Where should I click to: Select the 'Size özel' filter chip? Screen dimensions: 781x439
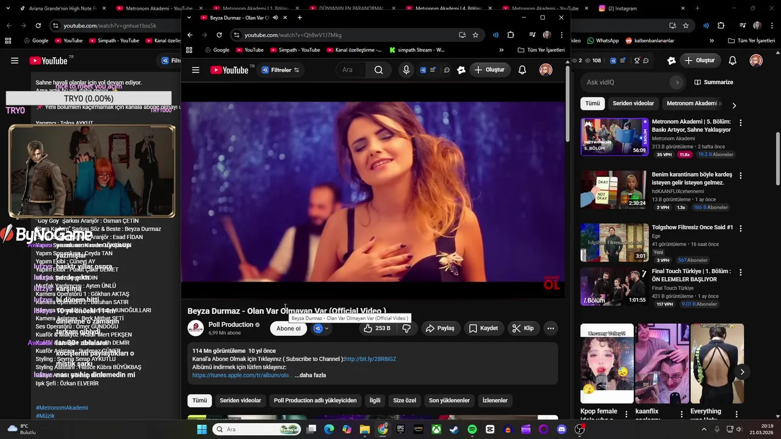405,401
